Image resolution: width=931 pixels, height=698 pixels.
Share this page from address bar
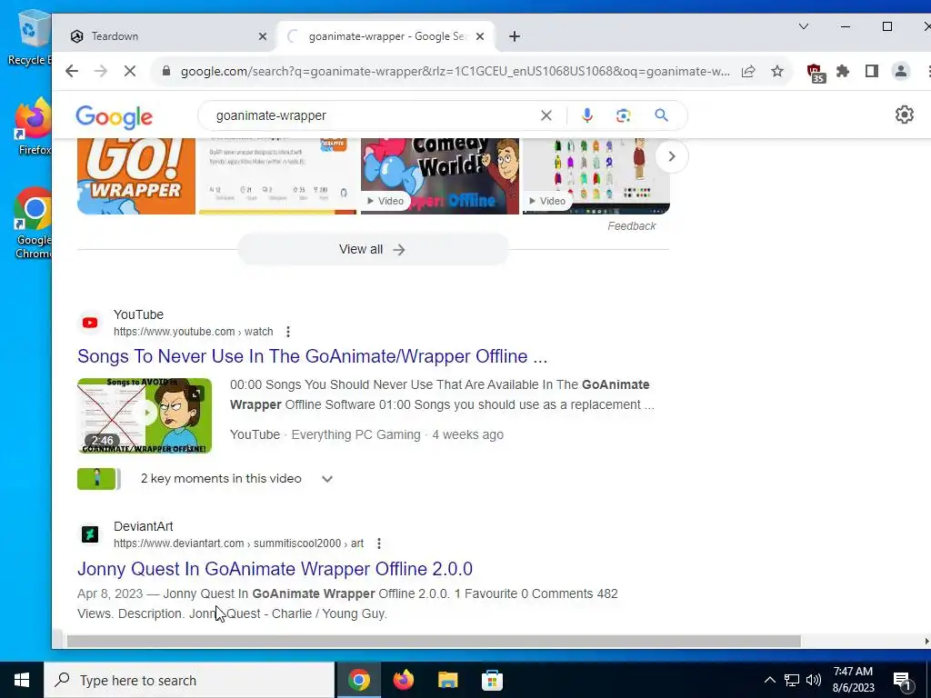[748, 71]
